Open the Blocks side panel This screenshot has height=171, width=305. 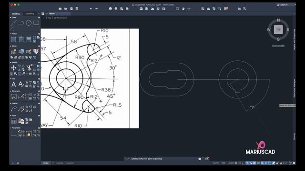coord(295,136)
